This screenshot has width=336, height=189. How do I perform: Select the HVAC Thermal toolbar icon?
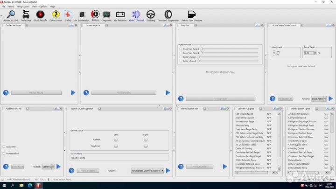(x=136, y=16)
